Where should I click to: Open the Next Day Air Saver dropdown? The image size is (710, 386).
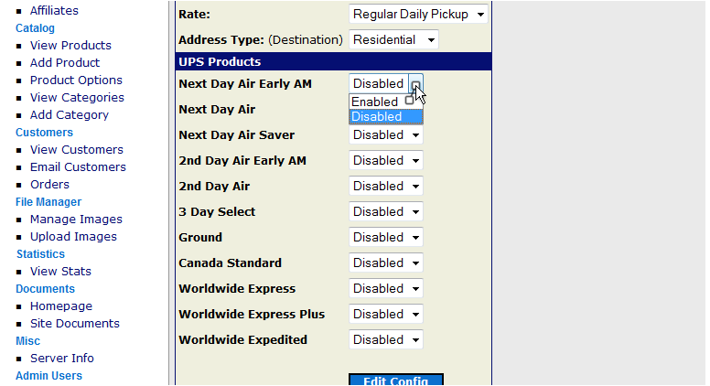[x=385, y=134]
